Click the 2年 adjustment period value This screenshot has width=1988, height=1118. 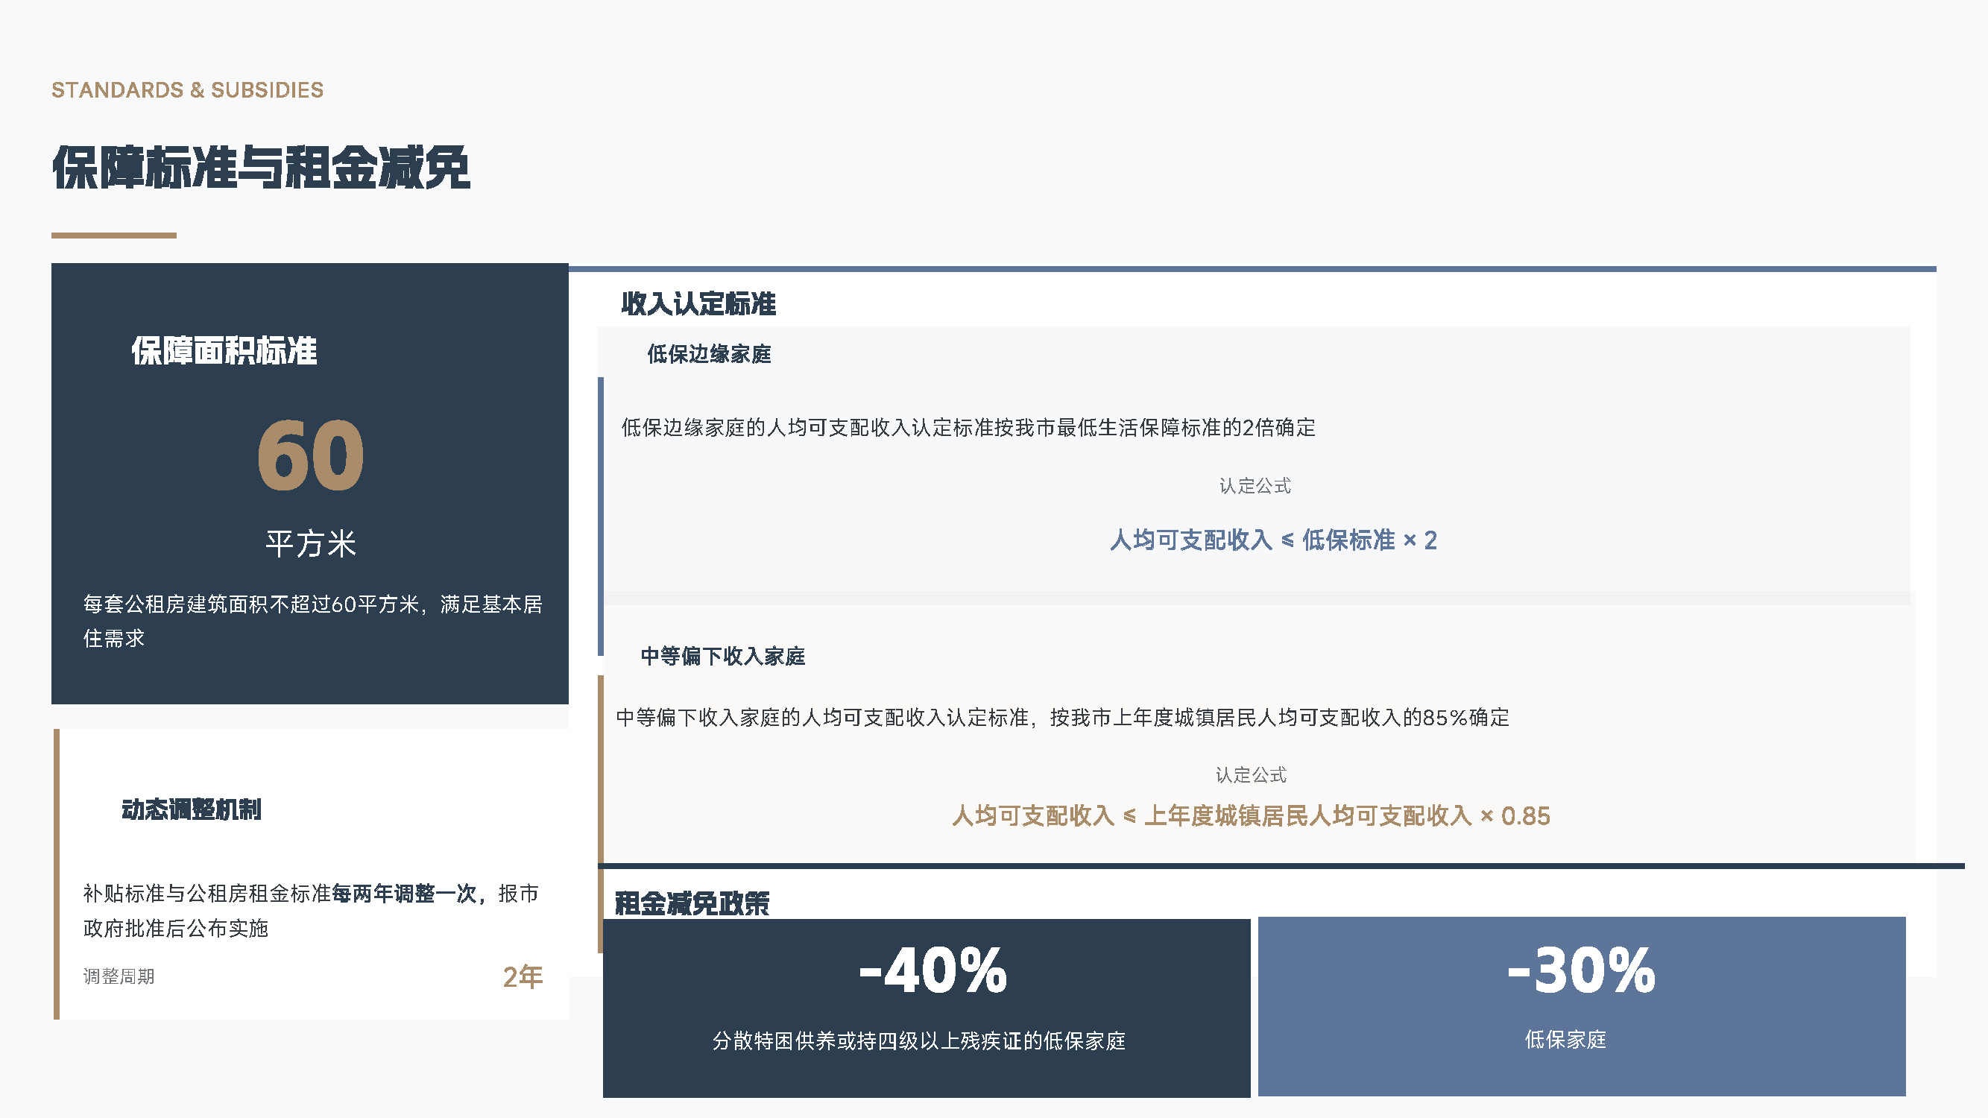(523, 977)
